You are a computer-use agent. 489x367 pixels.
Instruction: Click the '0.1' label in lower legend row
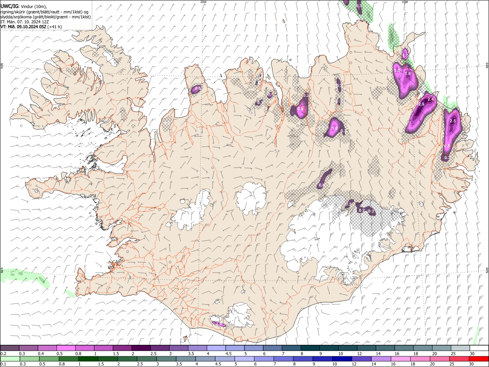point(3,364)
